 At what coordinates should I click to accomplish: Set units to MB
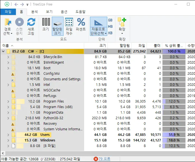(x=110, y=27)
